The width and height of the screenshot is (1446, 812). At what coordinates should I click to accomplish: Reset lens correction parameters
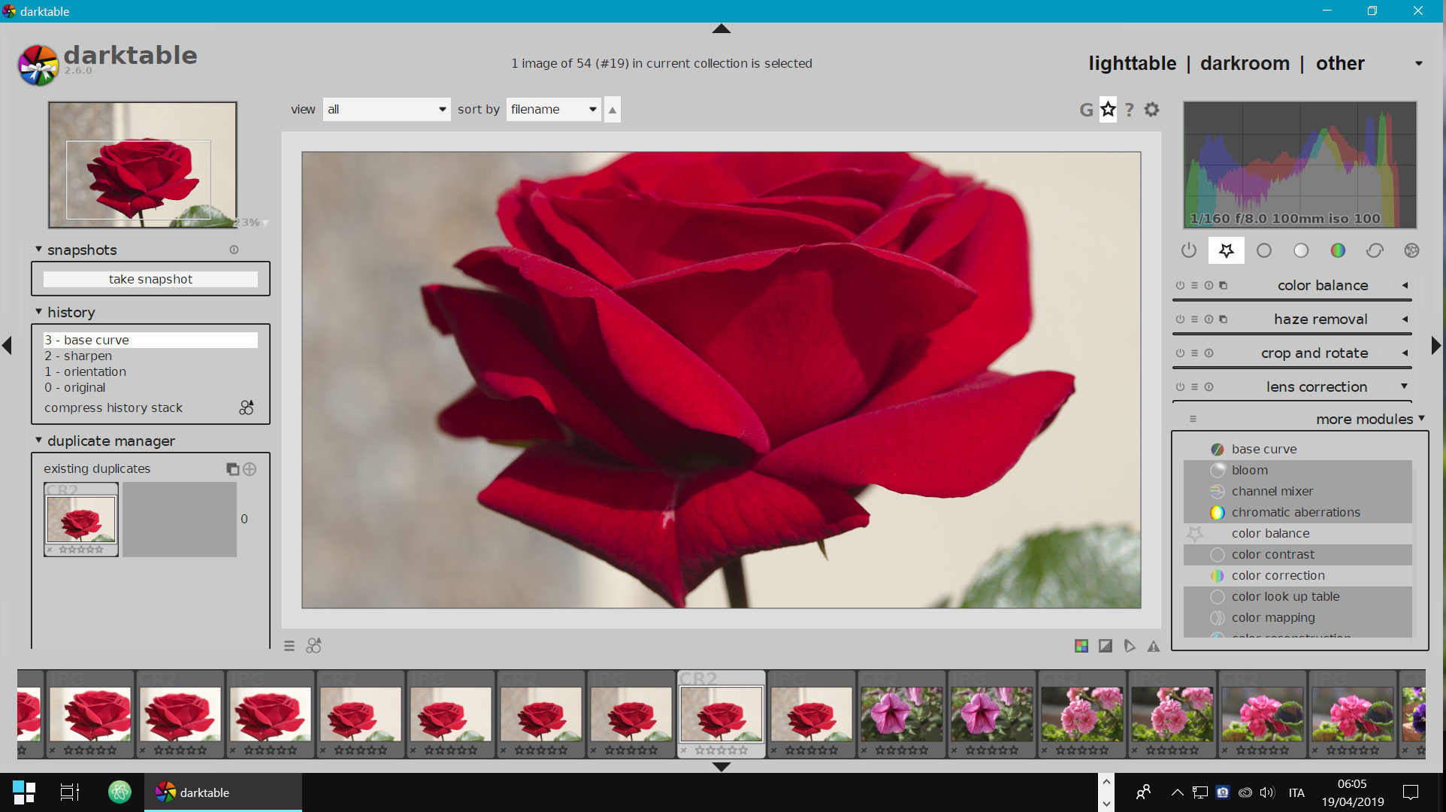click(1209, 387)
